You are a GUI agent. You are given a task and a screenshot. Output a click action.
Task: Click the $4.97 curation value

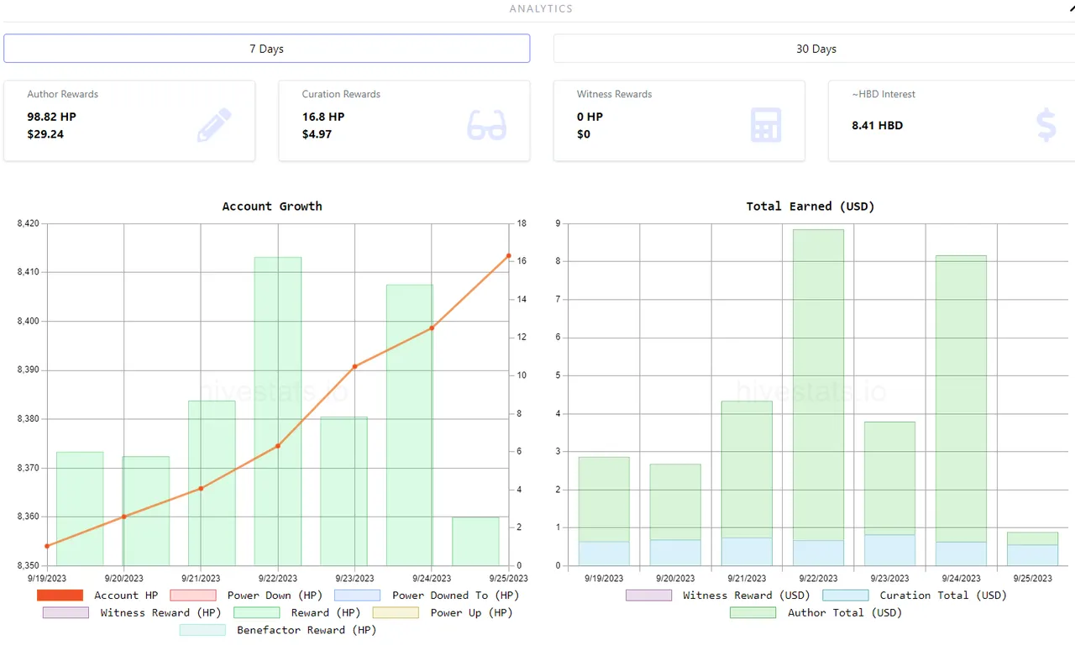(317, 134)
